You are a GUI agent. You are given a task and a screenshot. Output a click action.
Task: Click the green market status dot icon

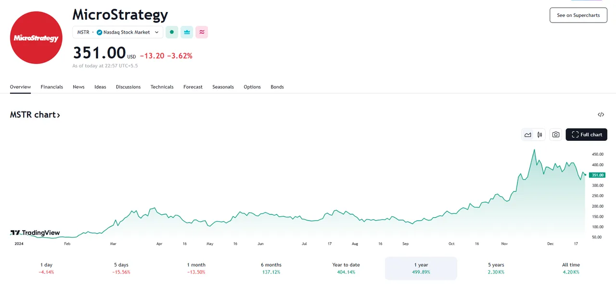(172, 32)
